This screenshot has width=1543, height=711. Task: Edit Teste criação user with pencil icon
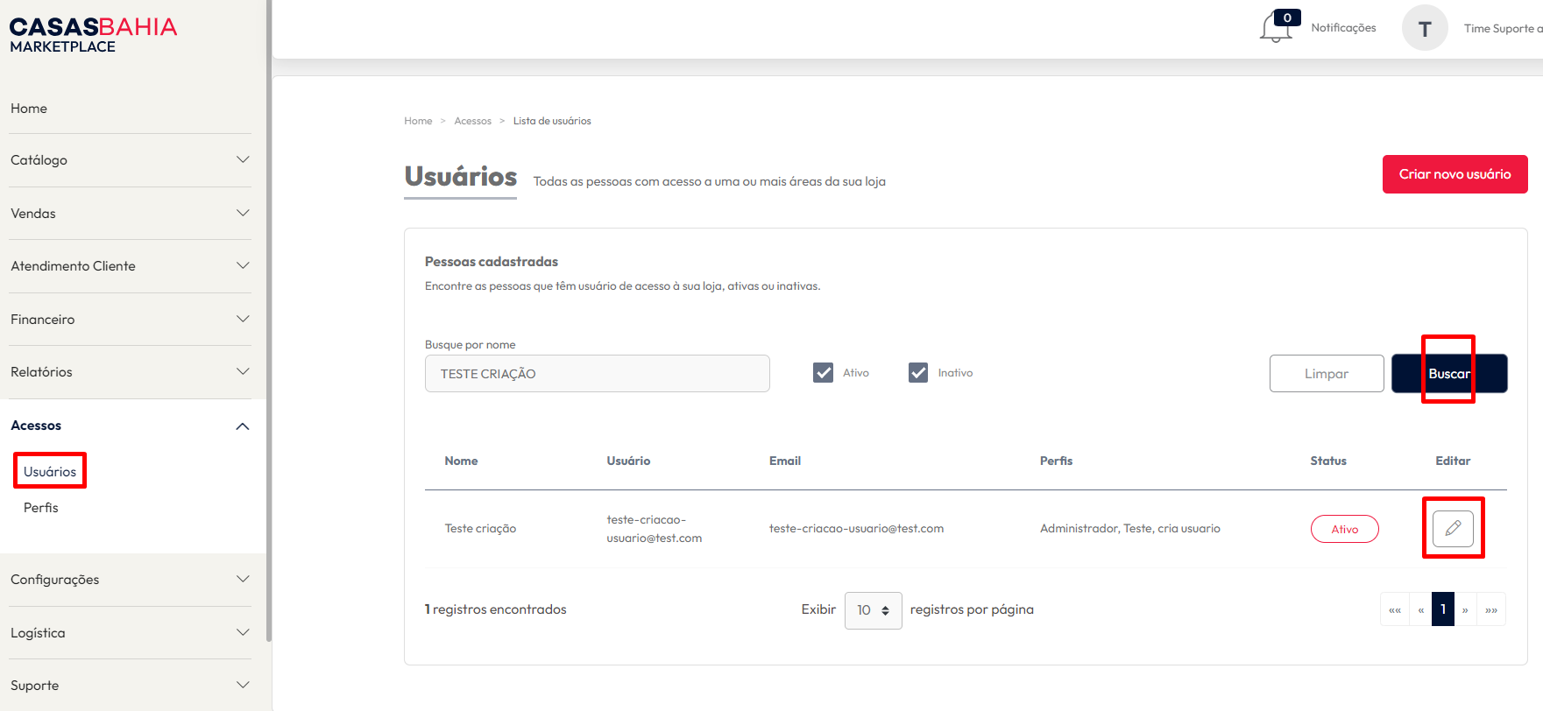pos(1453,528)
